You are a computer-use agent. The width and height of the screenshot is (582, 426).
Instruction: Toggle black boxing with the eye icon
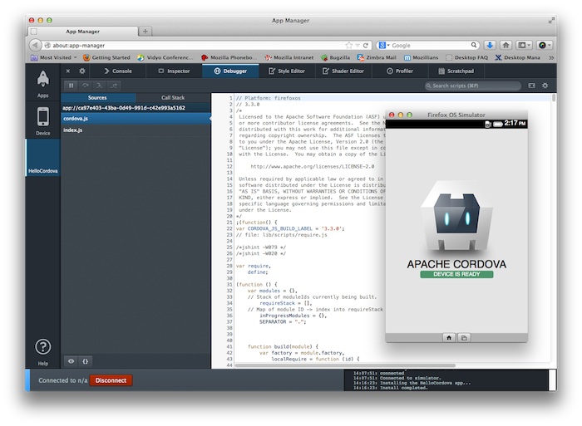[x=71, y=361]
